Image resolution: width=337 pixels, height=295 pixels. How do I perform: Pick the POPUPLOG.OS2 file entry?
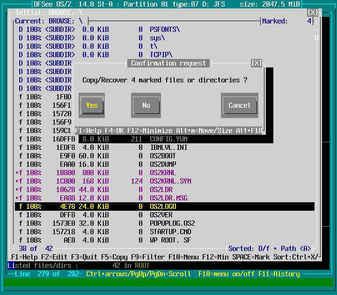[172, 223]
